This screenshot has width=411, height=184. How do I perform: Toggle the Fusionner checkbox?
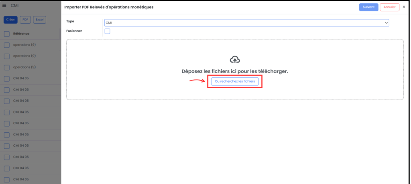tap(107, 31)
